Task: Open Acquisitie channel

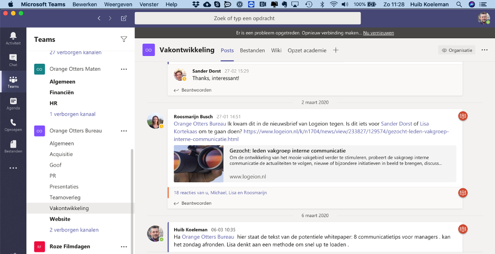Action: coord(61,154)
